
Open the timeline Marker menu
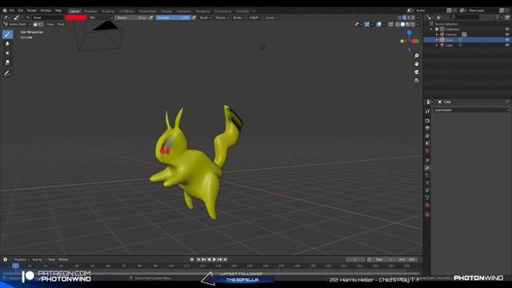click(63, 259)
